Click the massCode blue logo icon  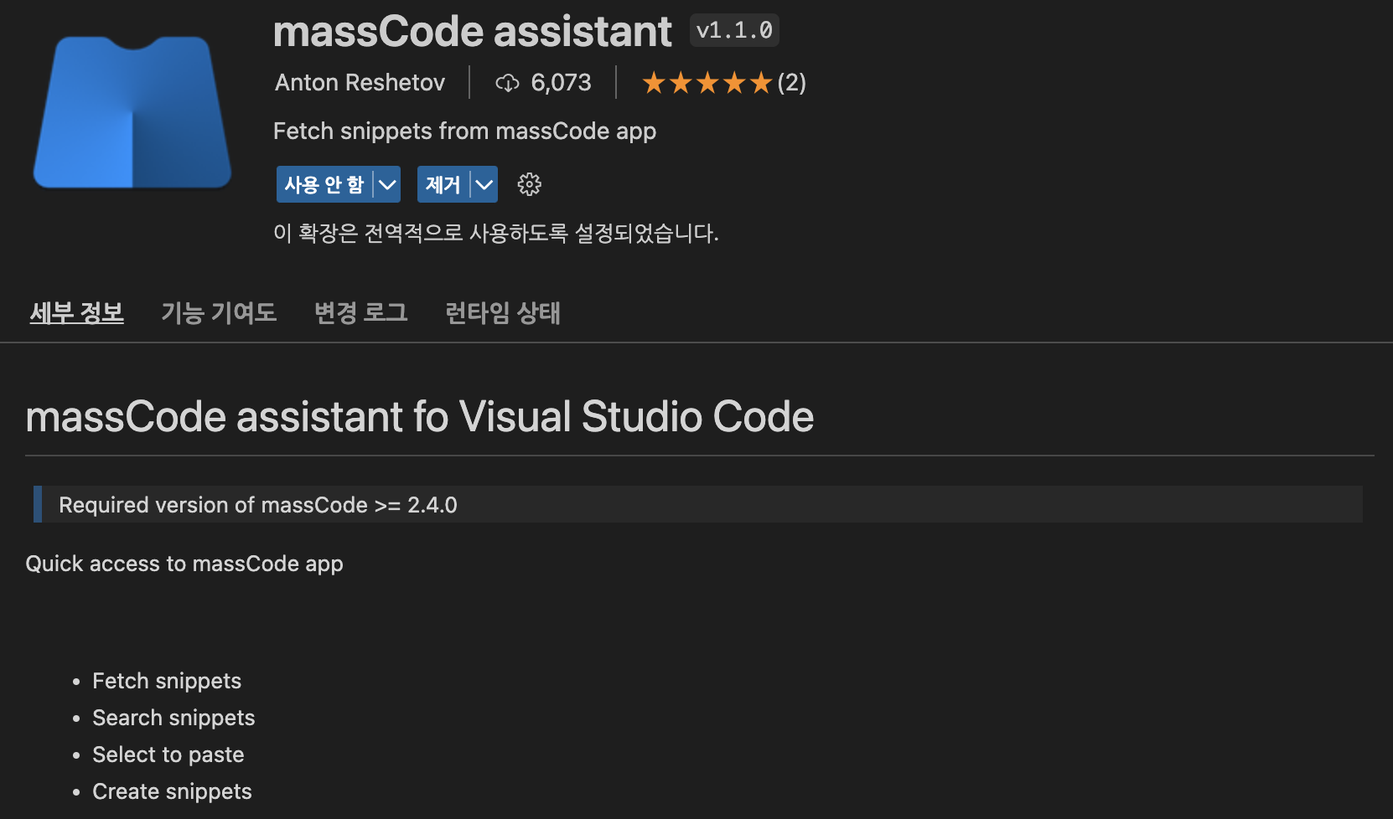coord(132,111)
